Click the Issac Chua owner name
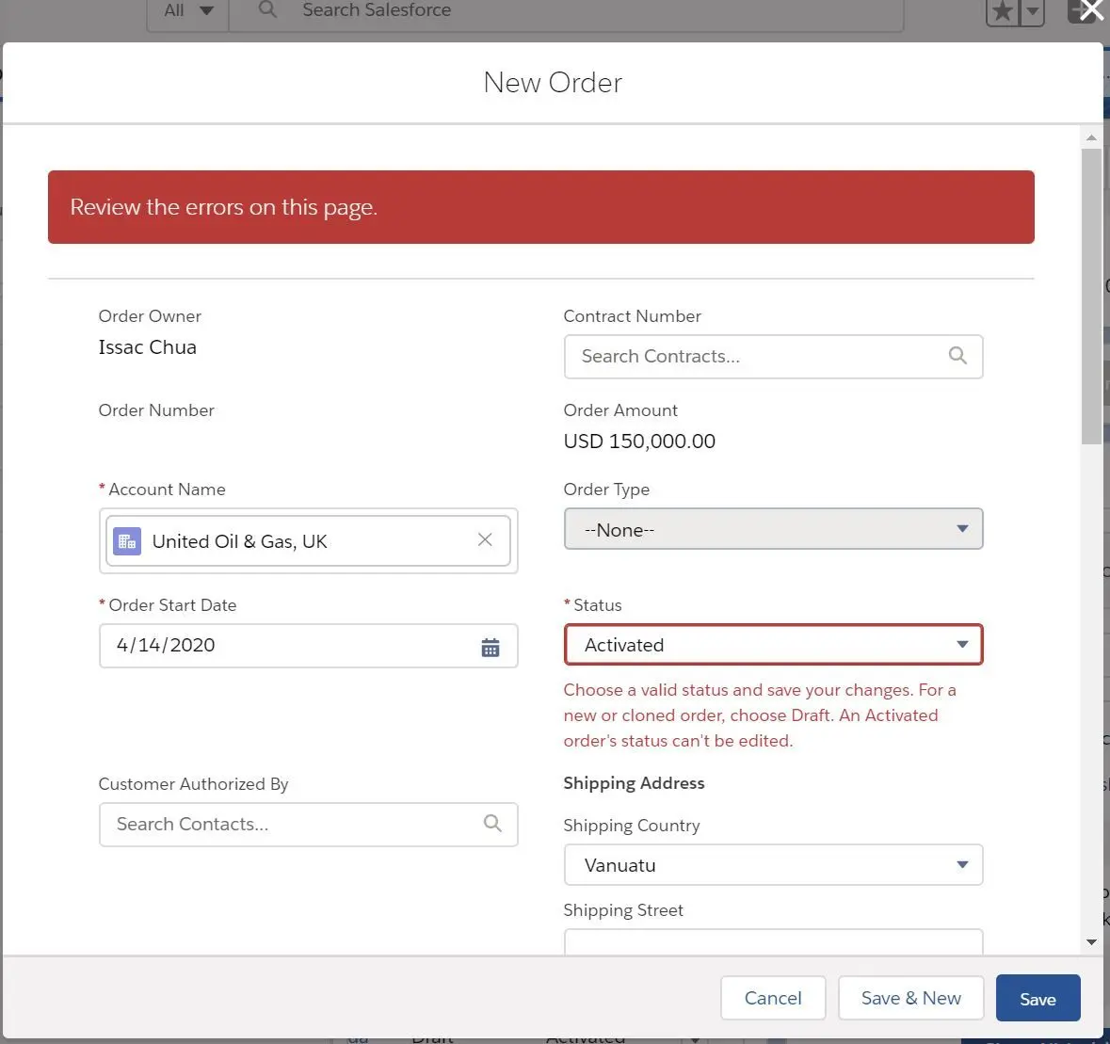This screenshot has height=1044, width=1110. pyautogui.click(x=147, y=346)
